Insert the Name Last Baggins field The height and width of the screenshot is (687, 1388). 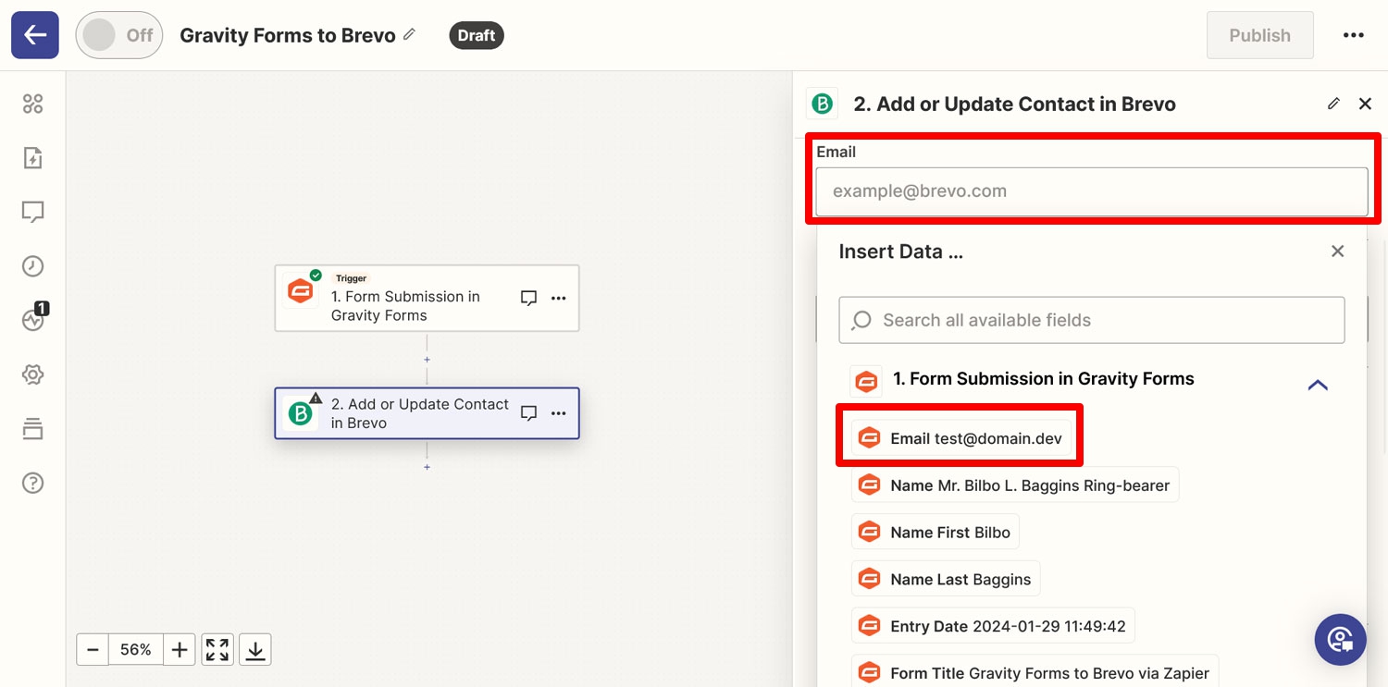946,580
